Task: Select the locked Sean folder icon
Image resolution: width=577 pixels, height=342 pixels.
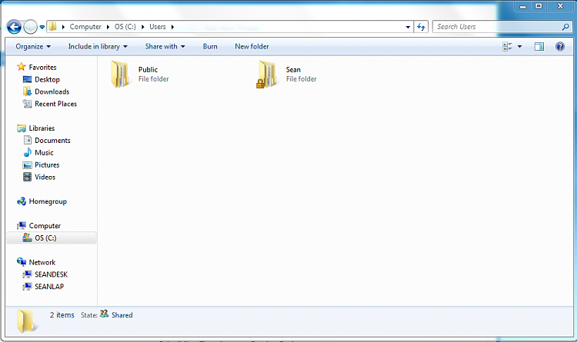Action: (x=267, y=75)
